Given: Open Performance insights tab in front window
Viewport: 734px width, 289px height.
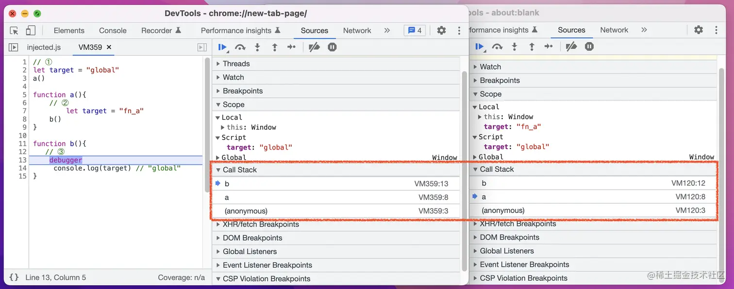Looking at the screenshot, I should pos(241,30).
